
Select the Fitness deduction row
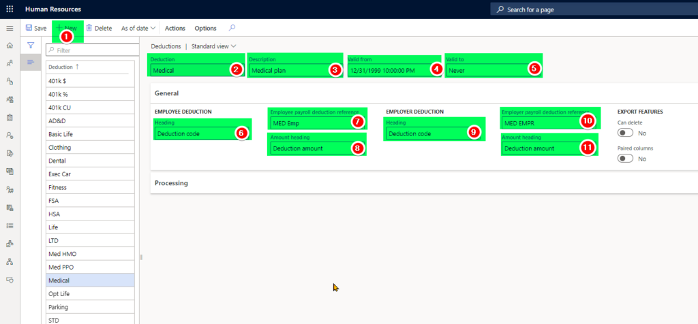click(91, 188)
